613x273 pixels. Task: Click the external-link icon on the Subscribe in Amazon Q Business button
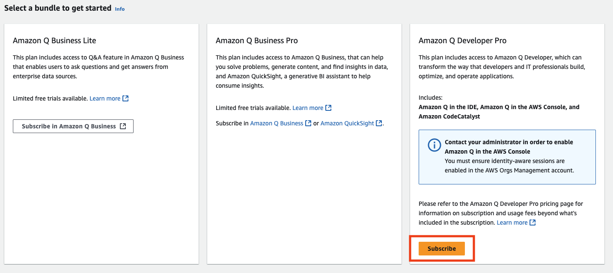(125, 126)
